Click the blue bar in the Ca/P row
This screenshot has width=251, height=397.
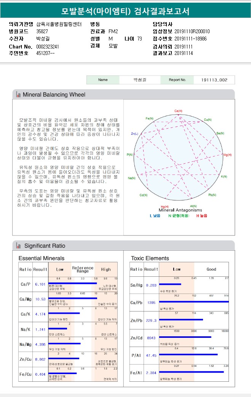click(x=73, y=283)
